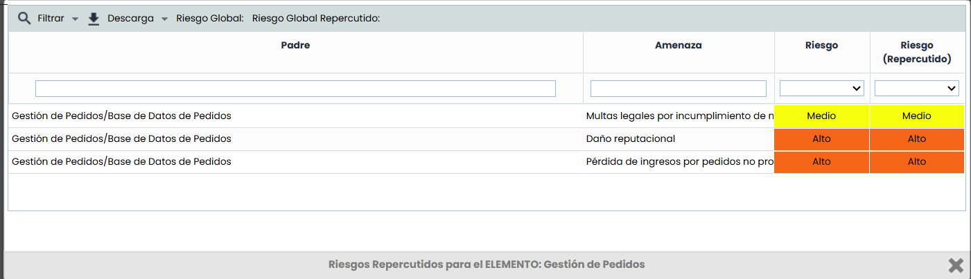
Task: Select the Multas legales threat row
Action: pyautogui.click(x=679, y=116)
